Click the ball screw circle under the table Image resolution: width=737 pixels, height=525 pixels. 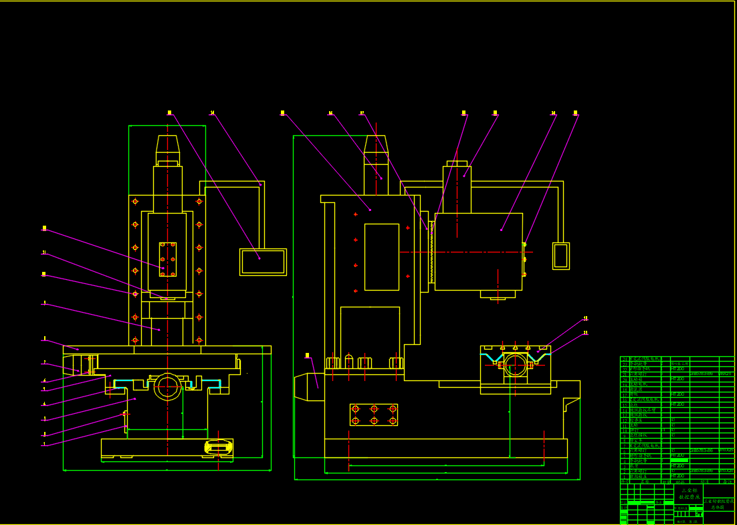168,386
